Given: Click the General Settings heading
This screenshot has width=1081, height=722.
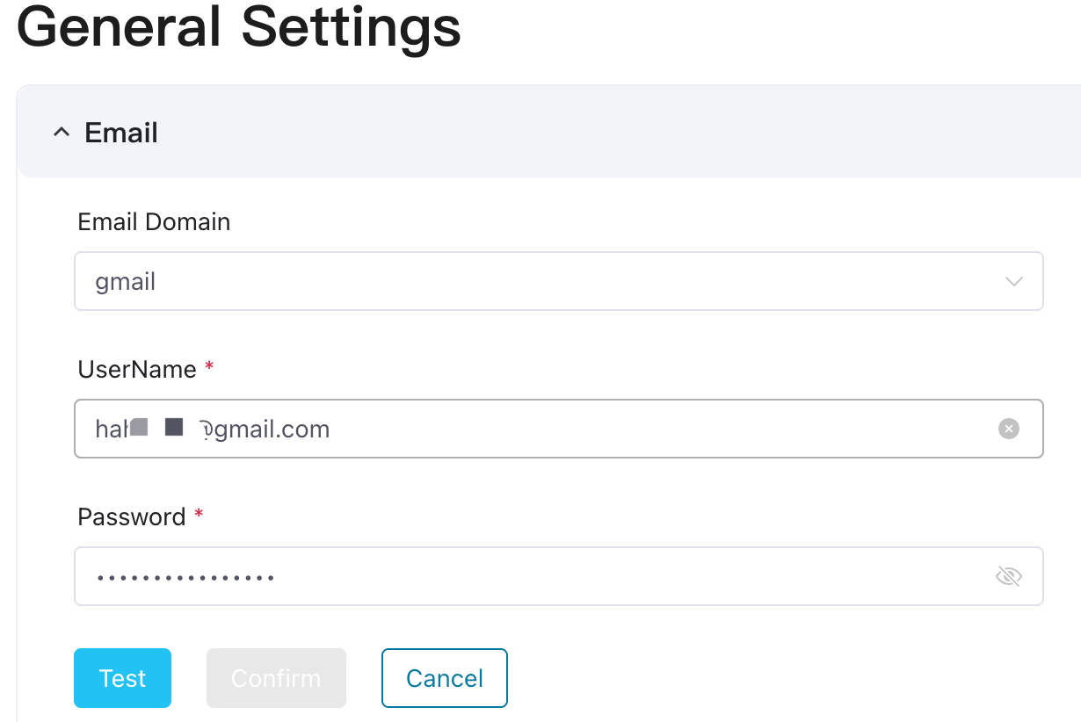Looking at the screenshot, I should point(238,26).
